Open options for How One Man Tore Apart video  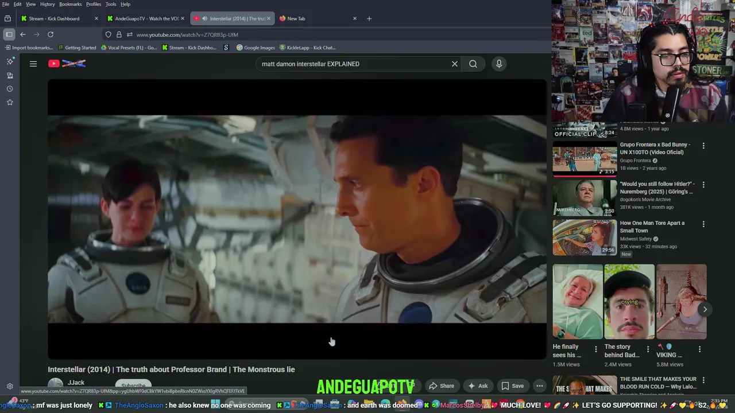(x=703, y=224)
